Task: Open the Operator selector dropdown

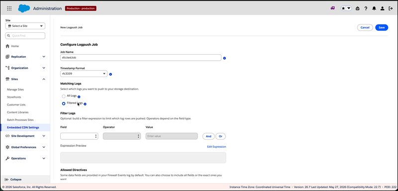Action: pos(122,136)
